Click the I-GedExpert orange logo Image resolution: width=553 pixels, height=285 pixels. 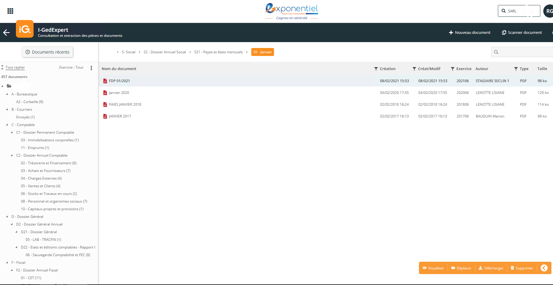(25, 29)
